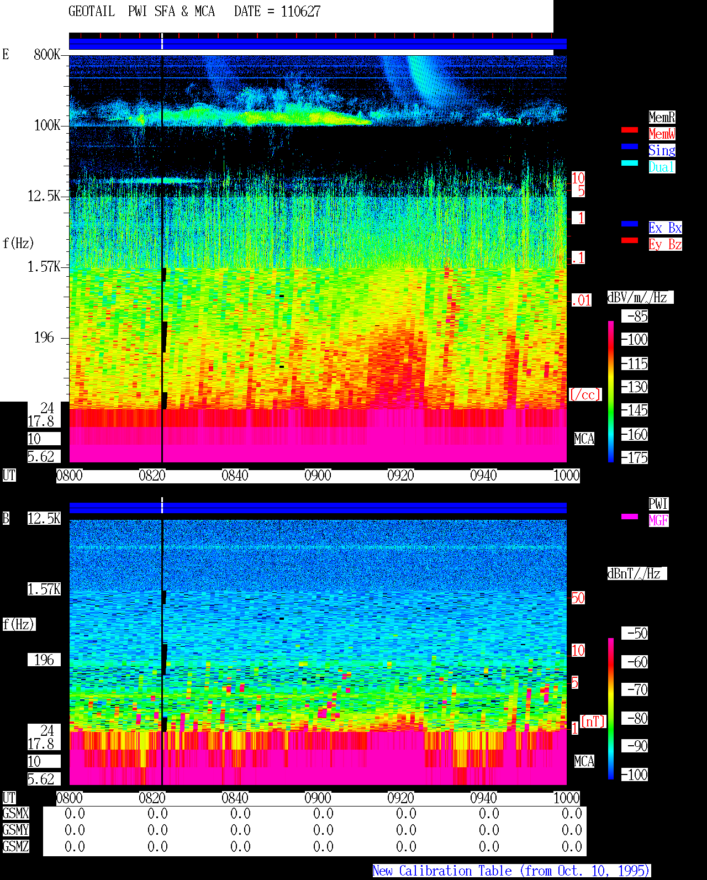Click the magenta MGF legend swatch
Viewport: 707px width, 880px height.
pos(630,517)
